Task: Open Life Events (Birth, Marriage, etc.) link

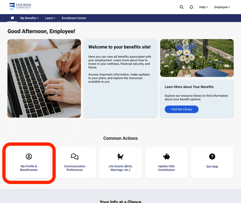Action: (120, 168)
